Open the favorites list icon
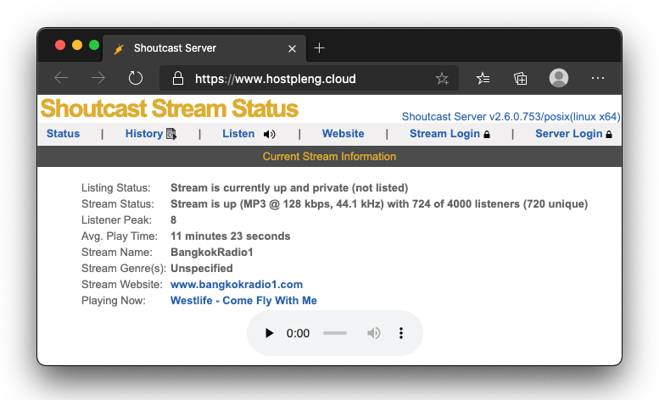The height and width of the screenshot is (400, 659). click(x=483, y=79)
